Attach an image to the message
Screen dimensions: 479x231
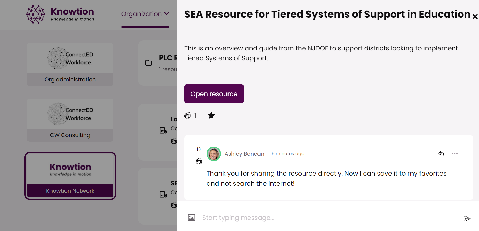pyautogui.click(x=191, y=218)
